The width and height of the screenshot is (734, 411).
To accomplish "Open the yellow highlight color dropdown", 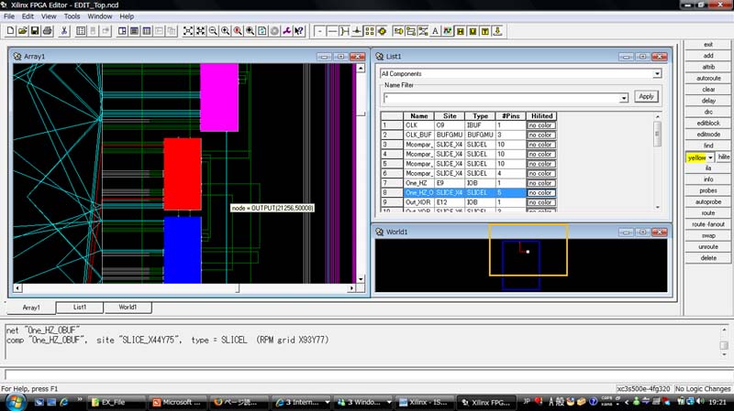I will (x=710, y=157).
